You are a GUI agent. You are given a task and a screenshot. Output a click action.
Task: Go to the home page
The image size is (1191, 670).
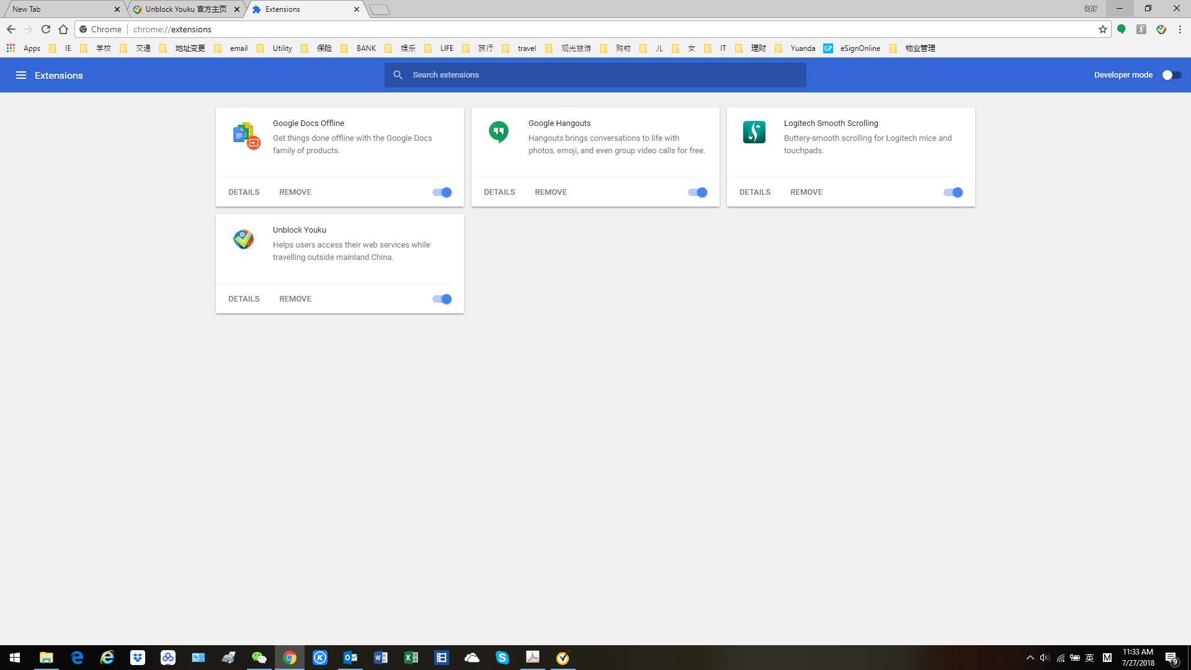coord(63,29)
